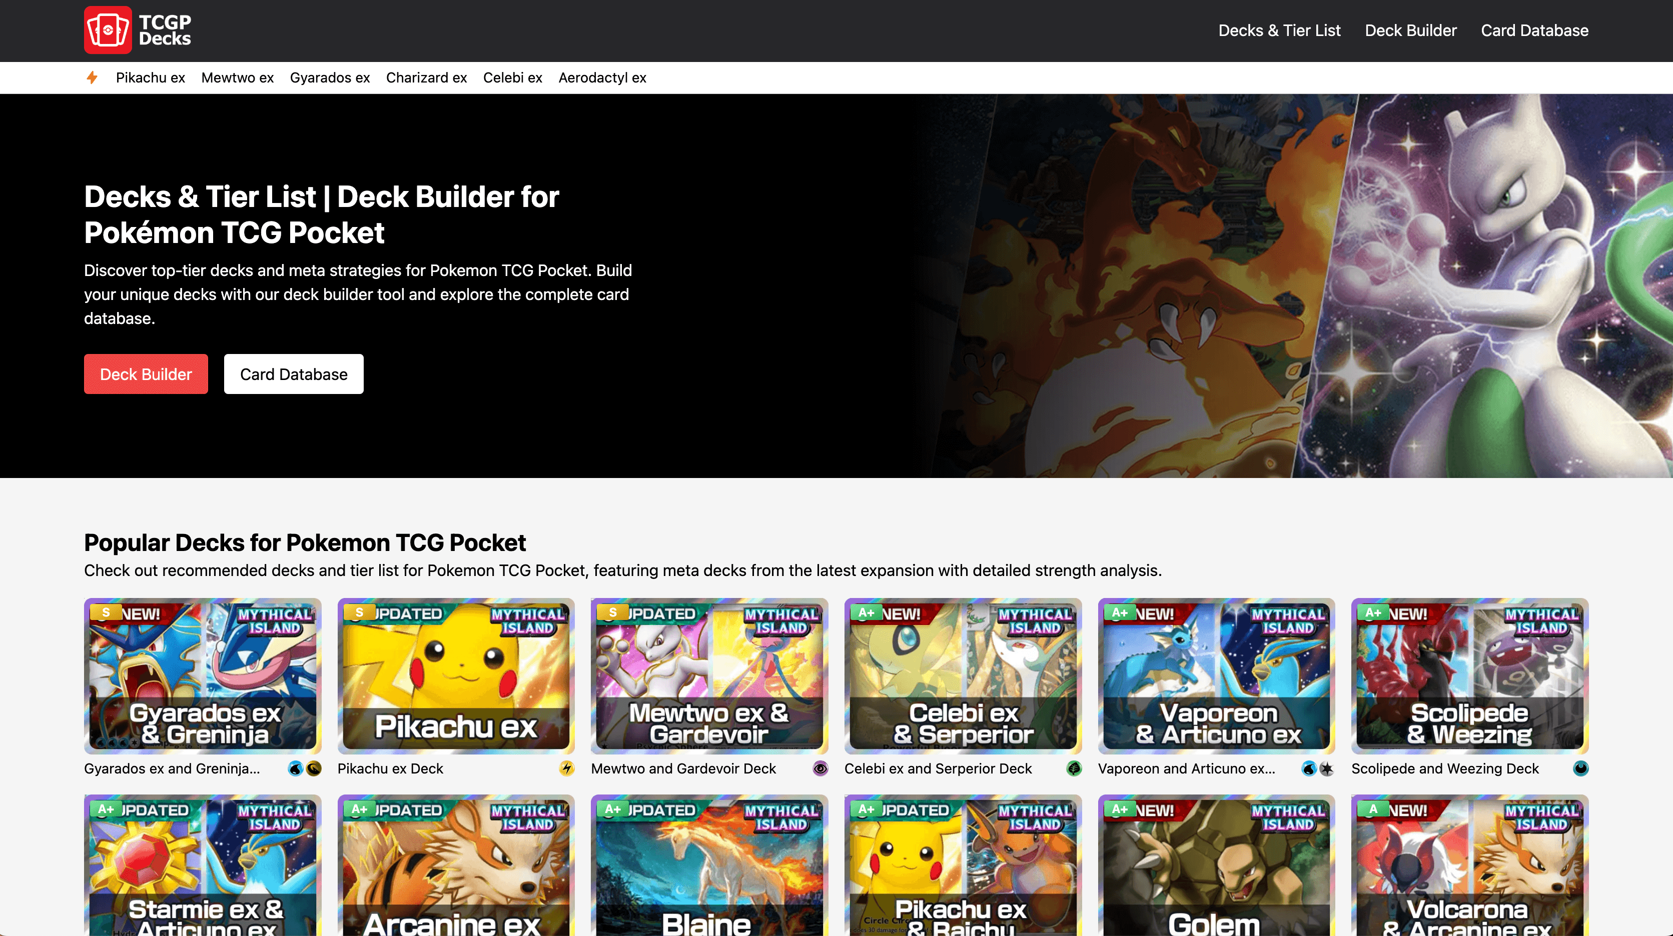Image resolution: width=1673 pixels, height=936 pixels.
Task: Click the TCGP Decks logo
Action: pyautogui.click(x=138, y=30)
